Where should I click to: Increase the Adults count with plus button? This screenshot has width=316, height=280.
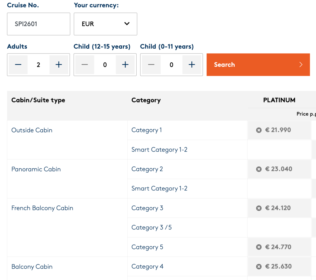(59, 65)
